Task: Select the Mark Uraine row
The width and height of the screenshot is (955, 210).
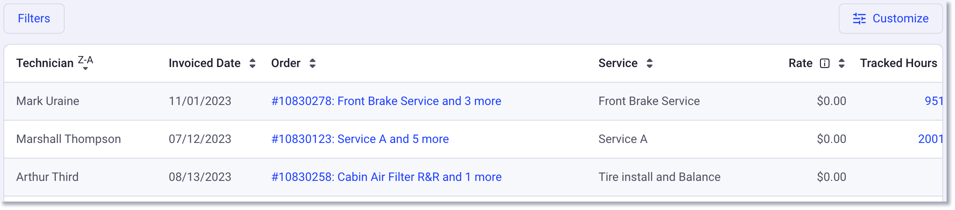Action: [473, 101]
